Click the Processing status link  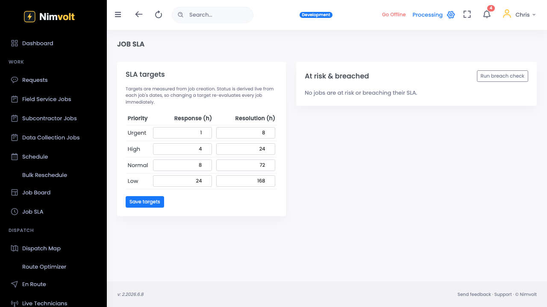pos(427,15)
